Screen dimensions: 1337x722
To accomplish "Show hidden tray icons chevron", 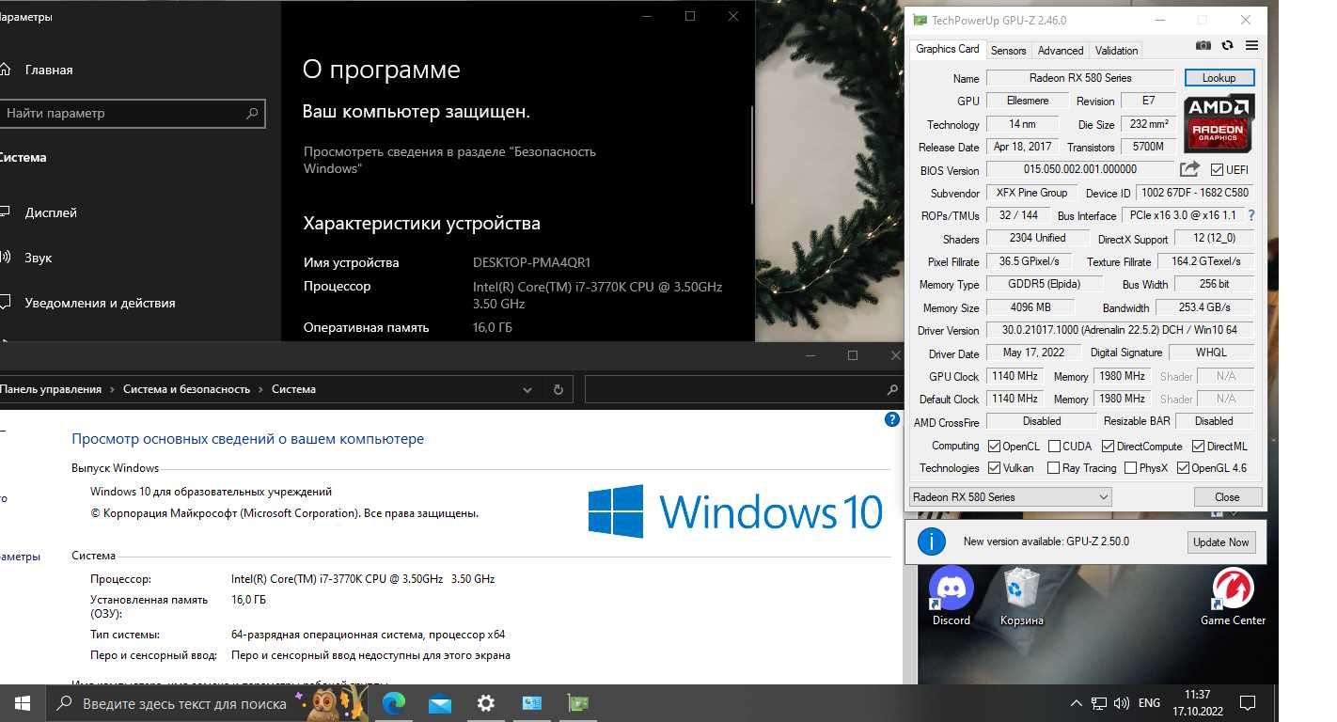I will (x=1077, y=703).
